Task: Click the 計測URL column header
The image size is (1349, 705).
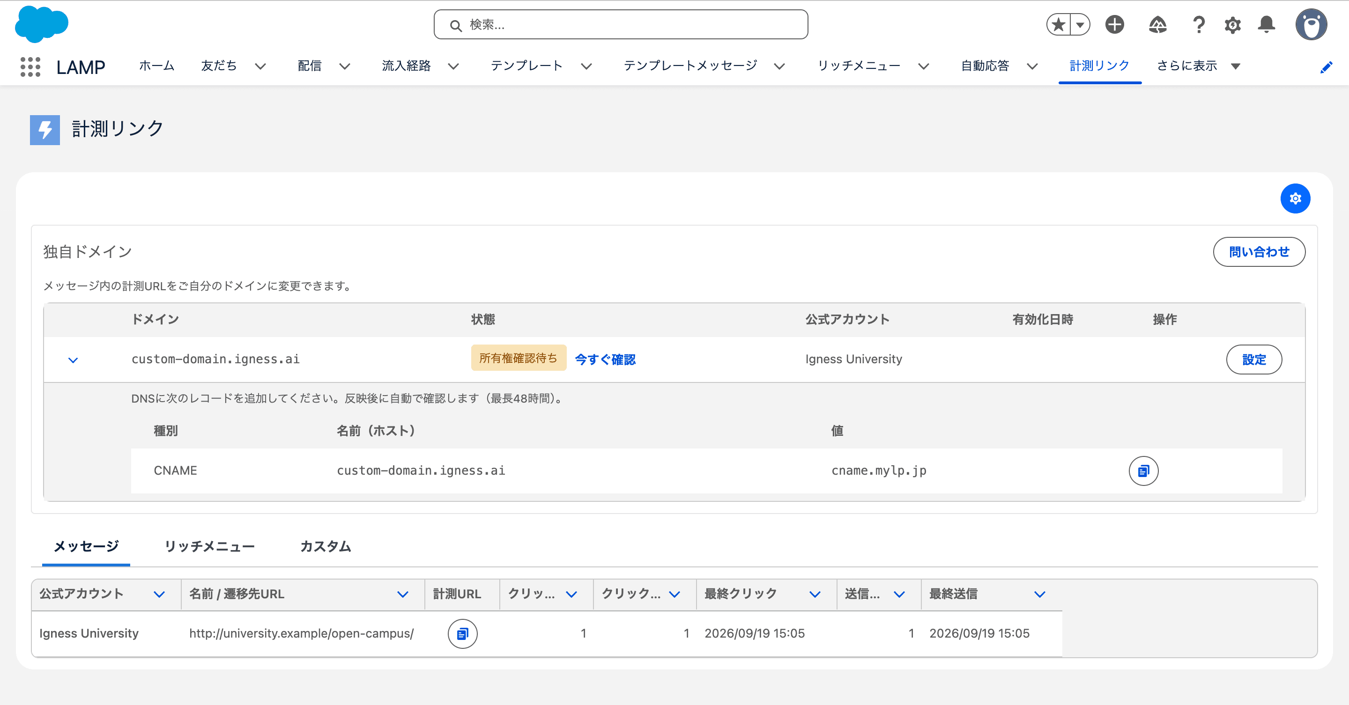Action: click(457, 594)
